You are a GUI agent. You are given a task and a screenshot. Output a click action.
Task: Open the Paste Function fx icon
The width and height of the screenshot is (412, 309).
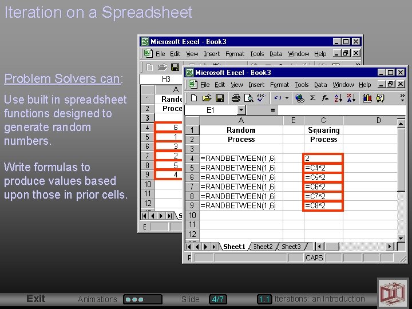[x=325, y=98]
